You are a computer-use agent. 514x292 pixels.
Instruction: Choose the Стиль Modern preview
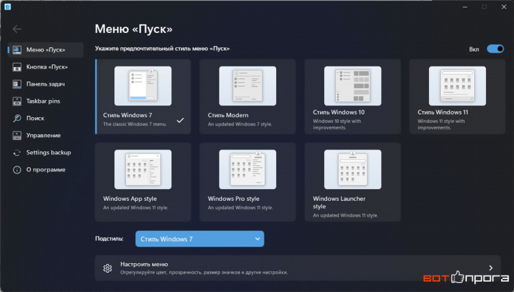pyautogui.click(x=247, y=86)
